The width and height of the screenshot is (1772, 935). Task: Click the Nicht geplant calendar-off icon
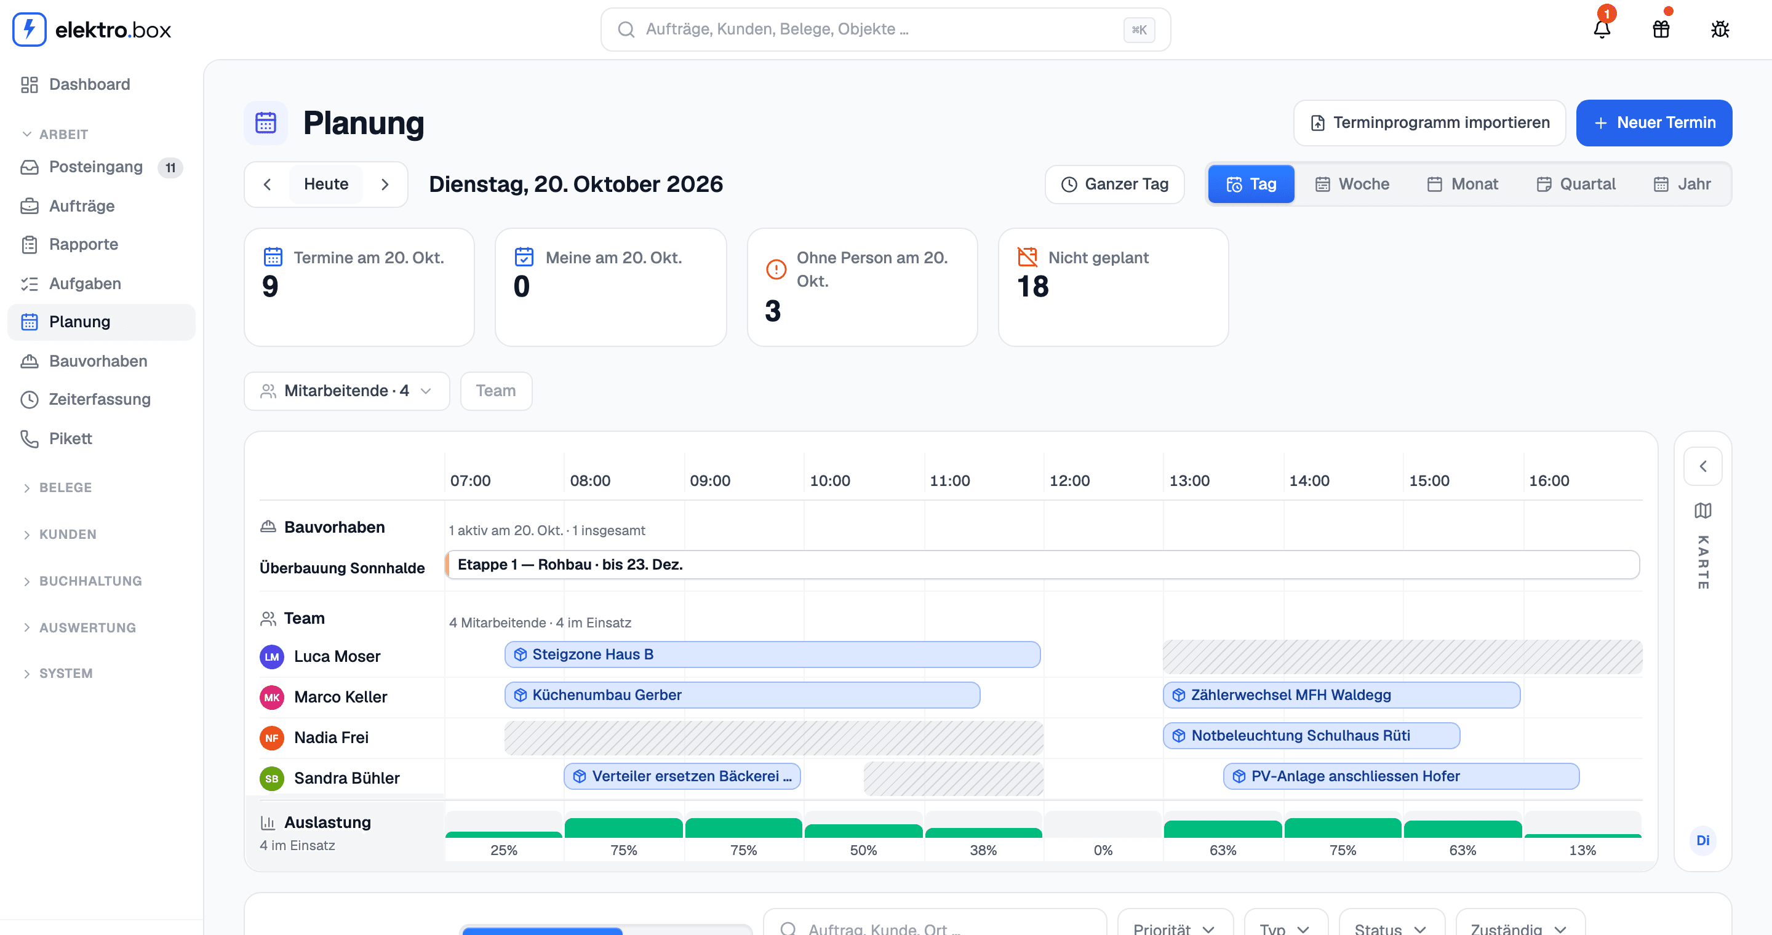1027,257
